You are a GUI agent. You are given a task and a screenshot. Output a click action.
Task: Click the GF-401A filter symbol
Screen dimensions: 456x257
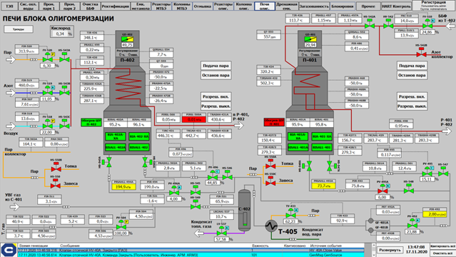[370, 221]
